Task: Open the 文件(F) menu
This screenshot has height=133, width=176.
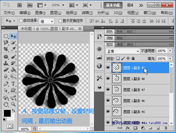Action: click(9, 13)
